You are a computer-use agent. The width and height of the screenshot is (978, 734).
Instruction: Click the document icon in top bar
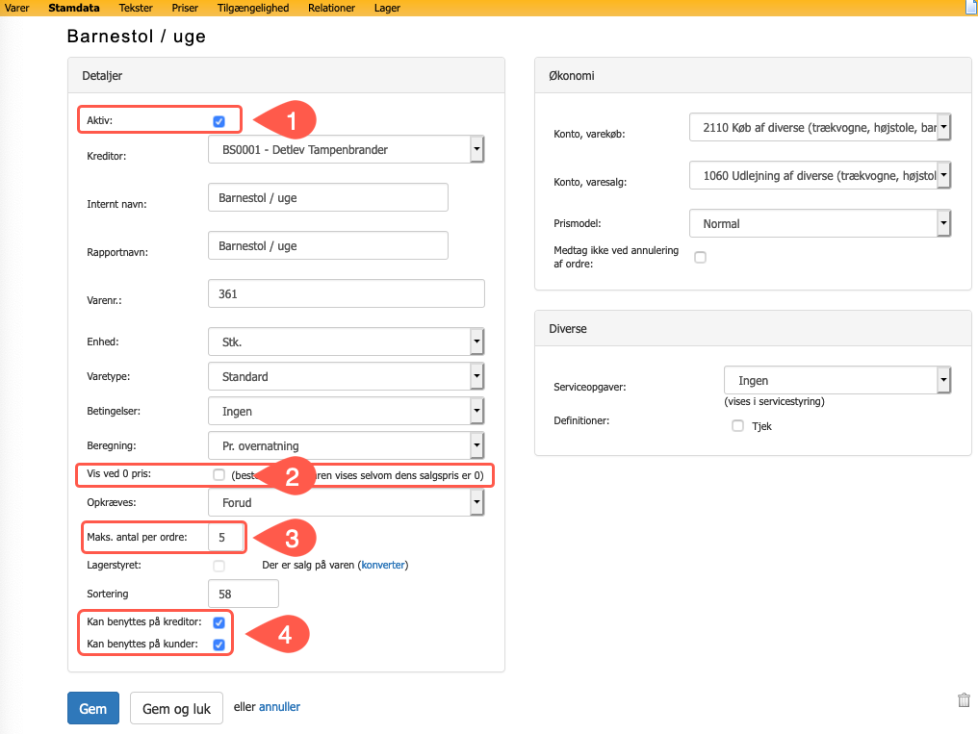pyautogui.click(x=971, y=7)
